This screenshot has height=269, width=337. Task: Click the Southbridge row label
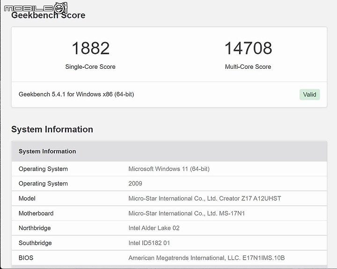[35, 243]
